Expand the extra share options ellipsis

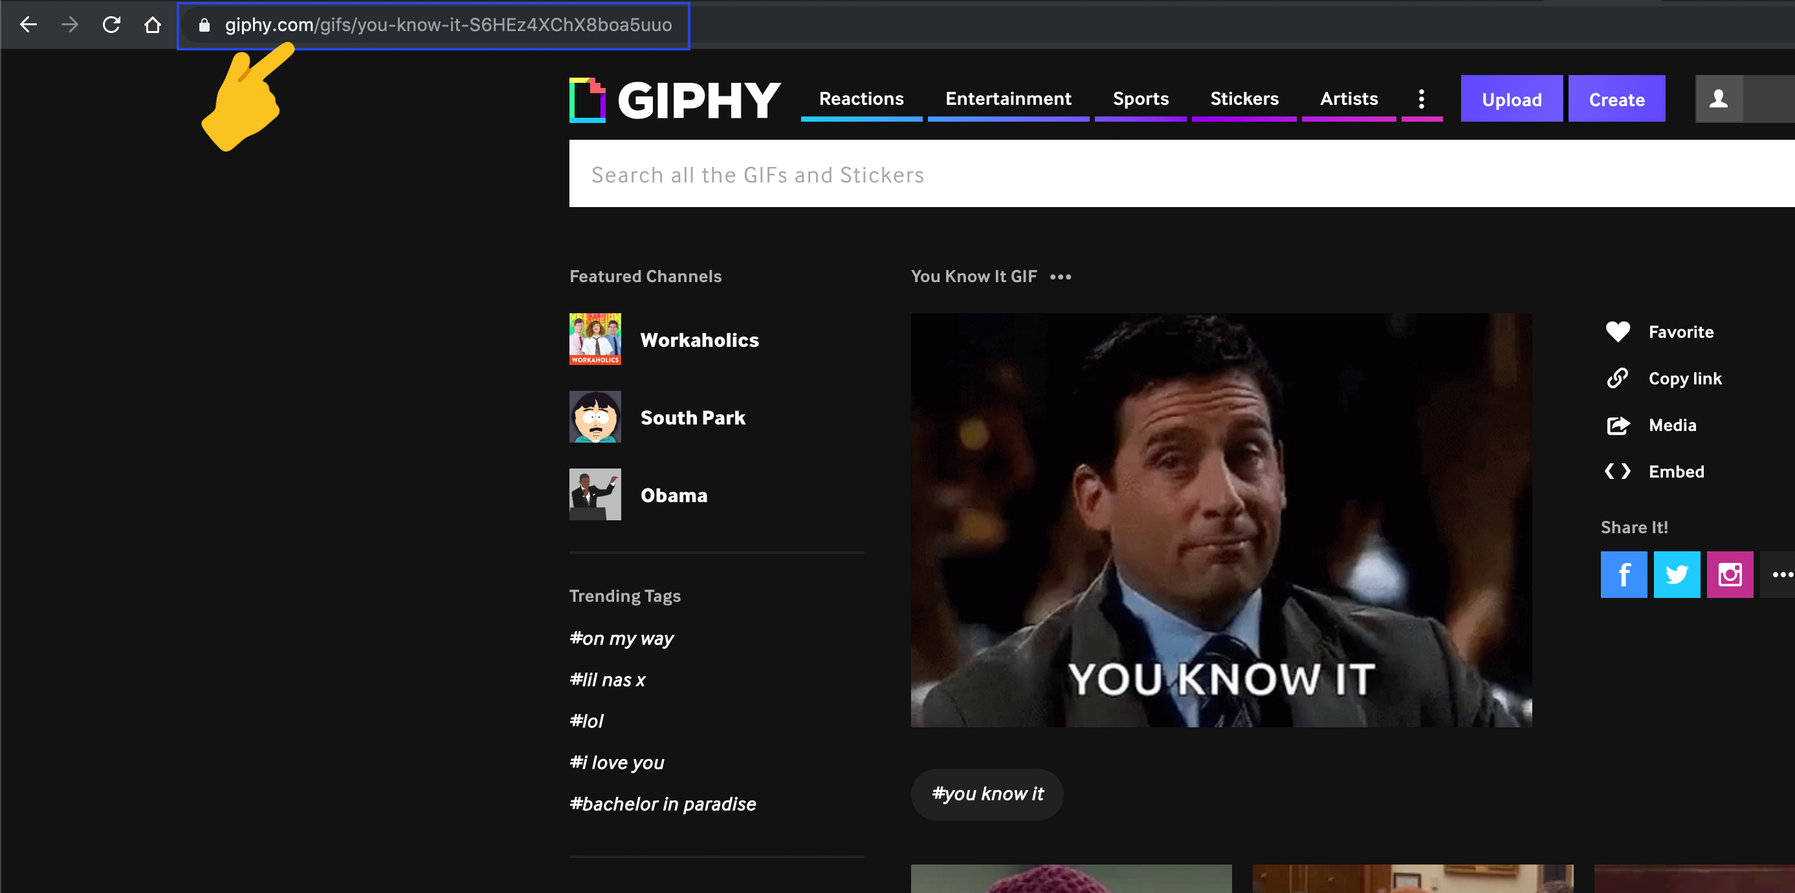pyautogui.click(x=1783, y=575)
